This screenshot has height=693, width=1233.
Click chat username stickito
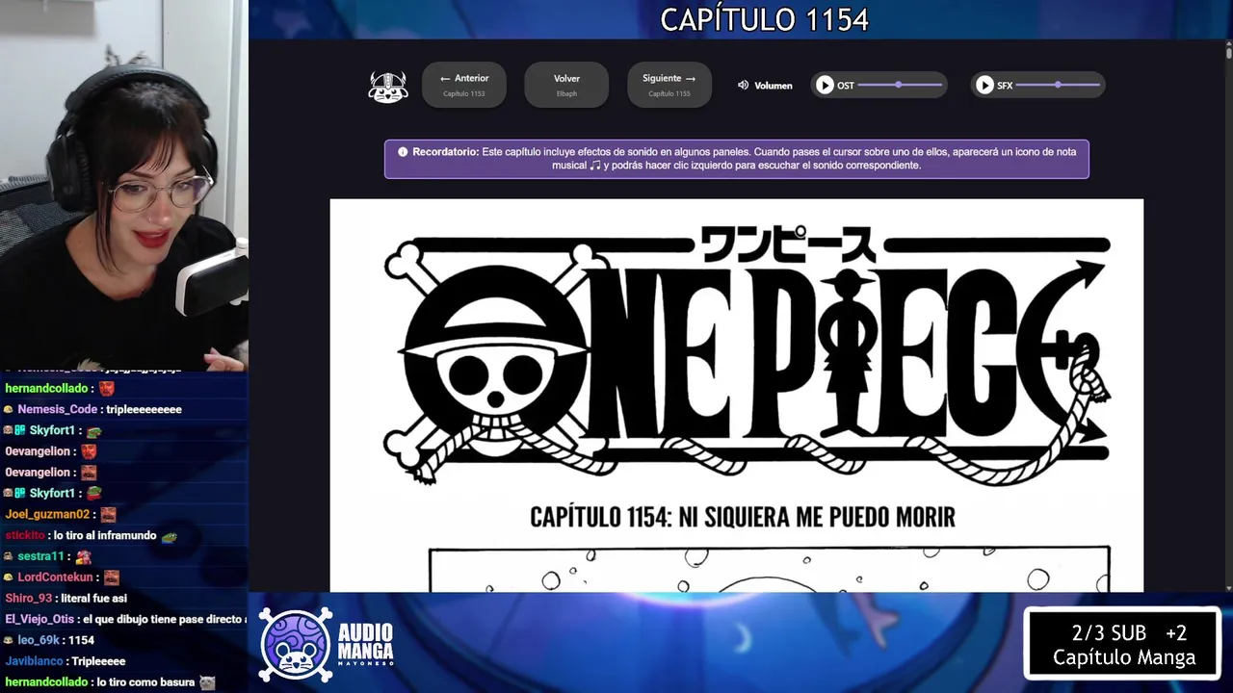25,535
